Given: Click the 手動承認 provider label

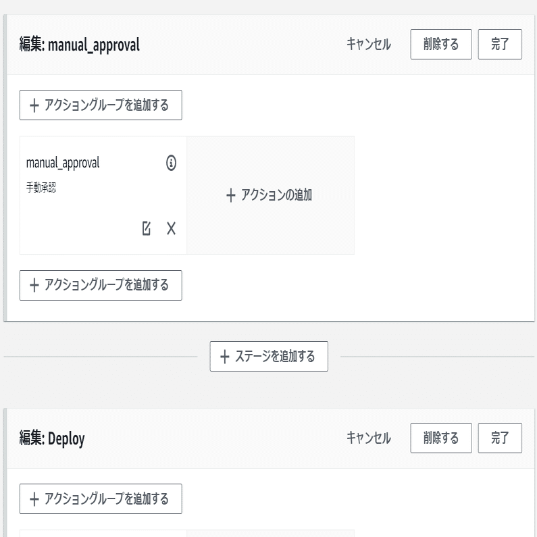Looking at the screenshot, I should (x=41, y=188).
